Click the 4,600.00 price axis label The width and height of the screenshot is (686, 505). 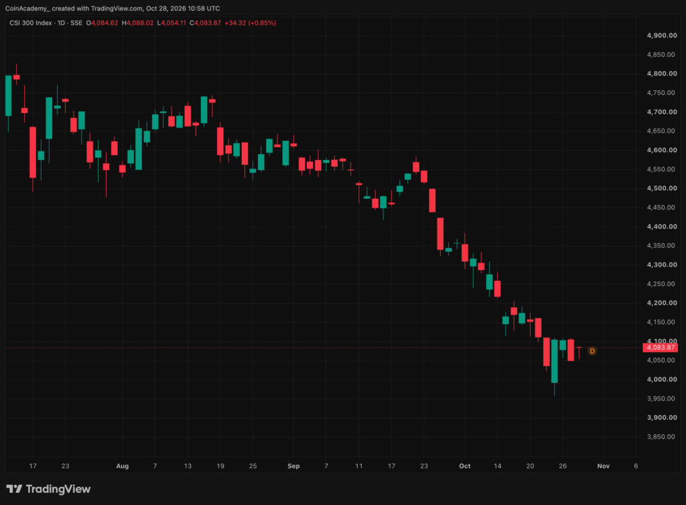click(x=662, y=150)
